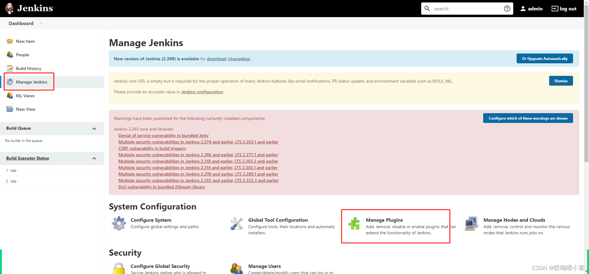Click the admin username link
The width and height of the screenshot is (589, 274).
click(x=535, y=9)
